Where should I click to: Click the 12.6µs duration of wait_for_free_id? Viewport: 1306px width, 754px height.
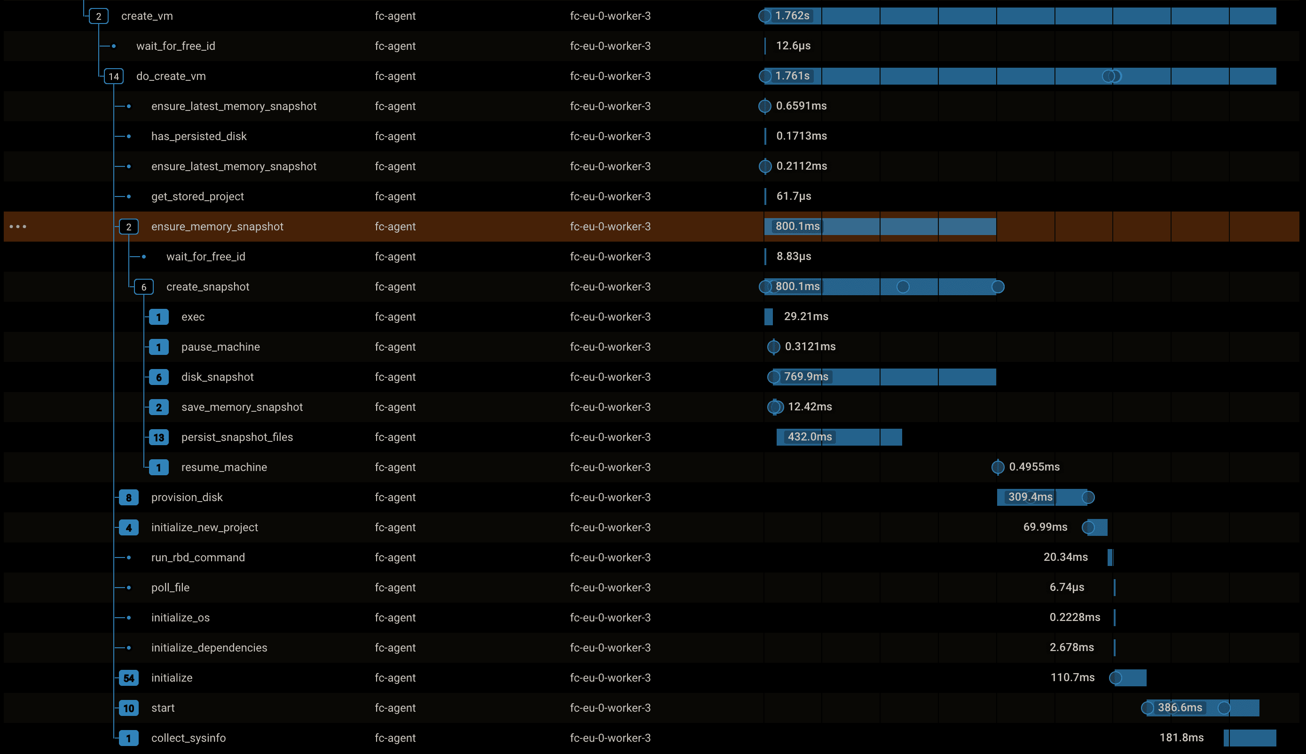(x=793, y=46)
